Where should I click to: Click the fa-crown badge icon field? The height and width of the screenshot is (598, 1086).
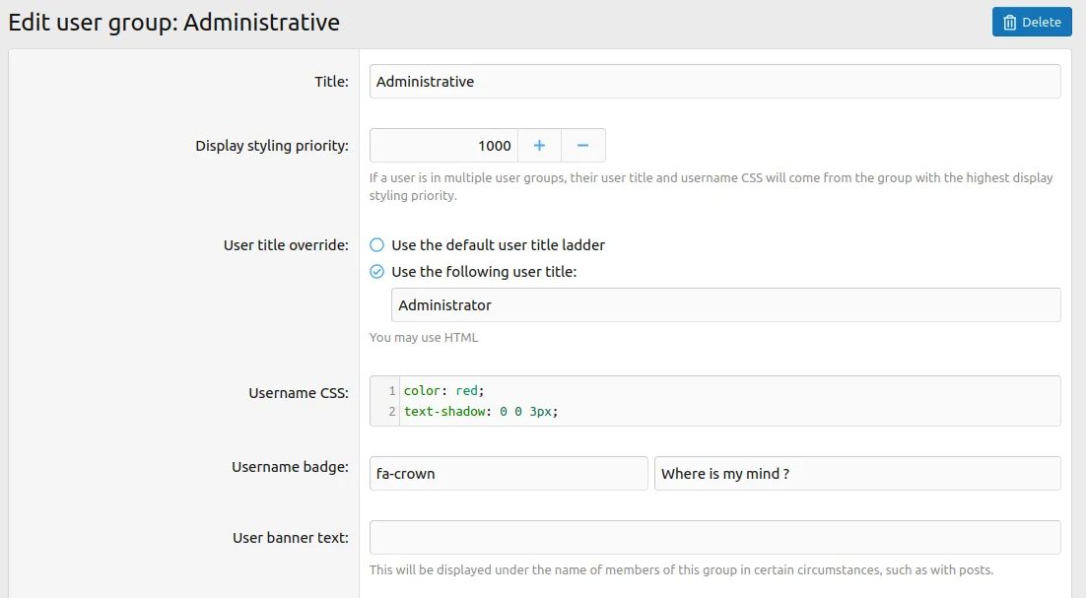tap(509, 474)
